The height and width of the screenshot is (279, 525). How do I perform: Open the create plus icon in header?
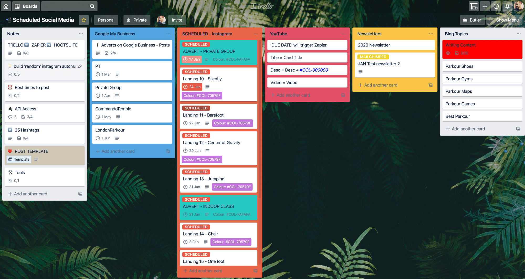point(485,6)
